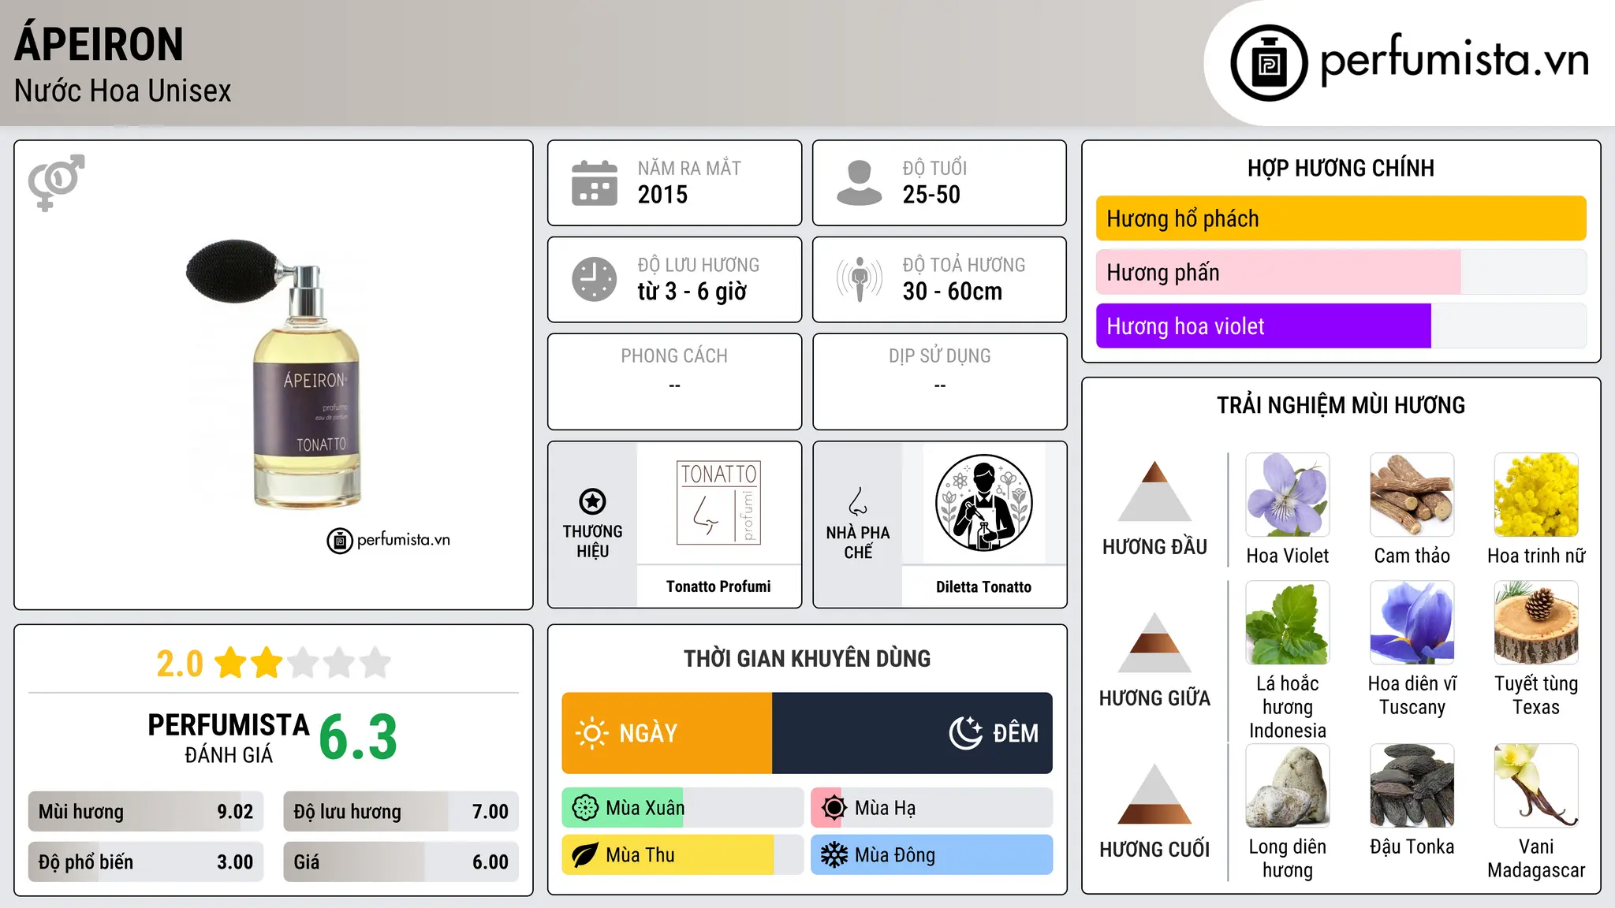
Task: Click the calendar icon beside Năm ra mắt
Action: click(595, 183)
